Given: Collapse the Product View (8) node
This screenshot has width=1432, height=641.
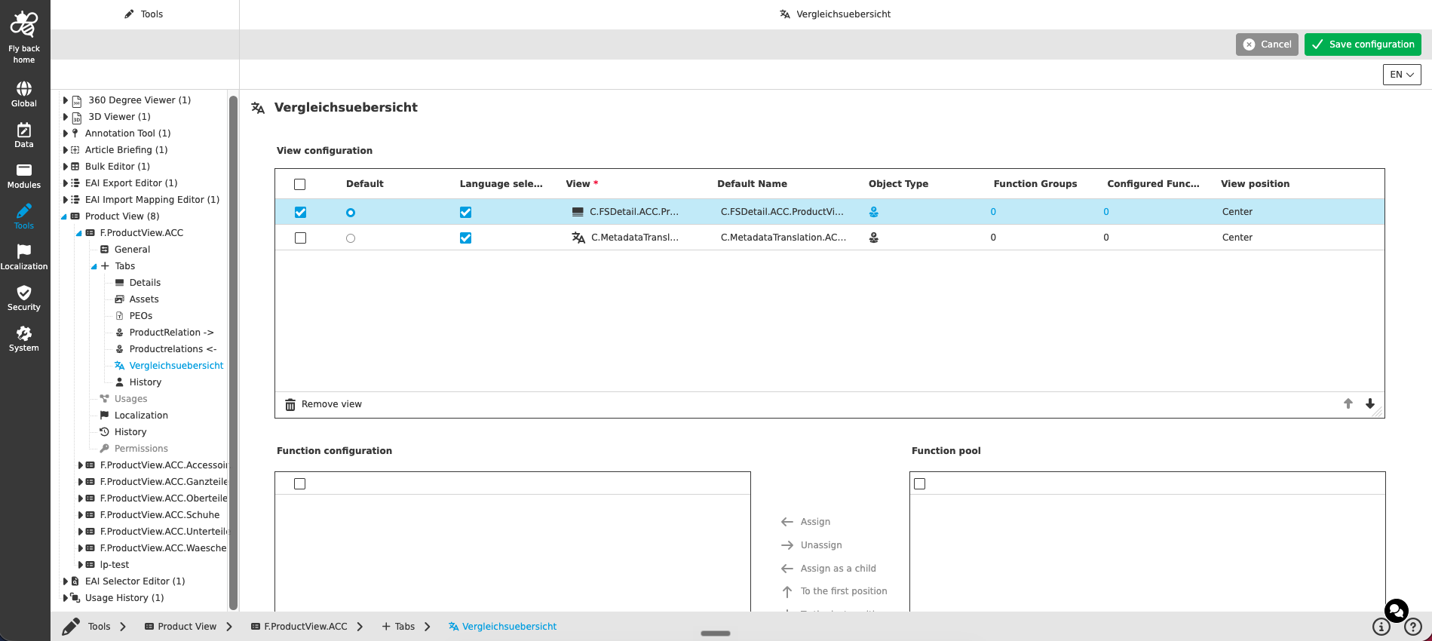Looking at the screenshot, I should click(x=64, y=216).
